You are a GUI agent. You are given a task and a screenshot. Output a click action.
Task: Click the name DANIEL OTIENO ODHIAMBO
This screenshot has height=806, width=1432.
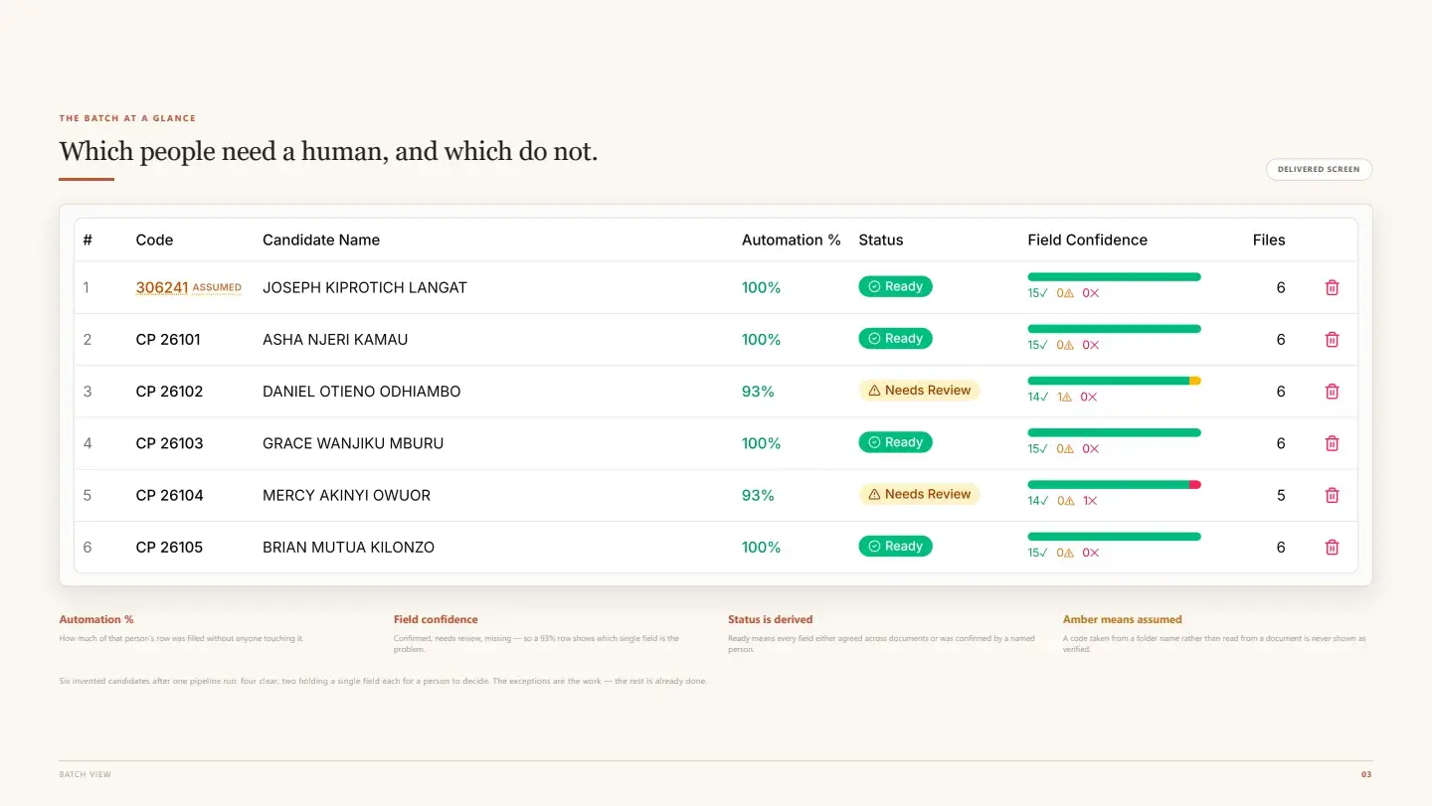[362, 392]
